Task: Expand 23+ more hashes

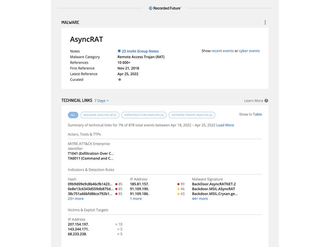Action: pos(76,198)
